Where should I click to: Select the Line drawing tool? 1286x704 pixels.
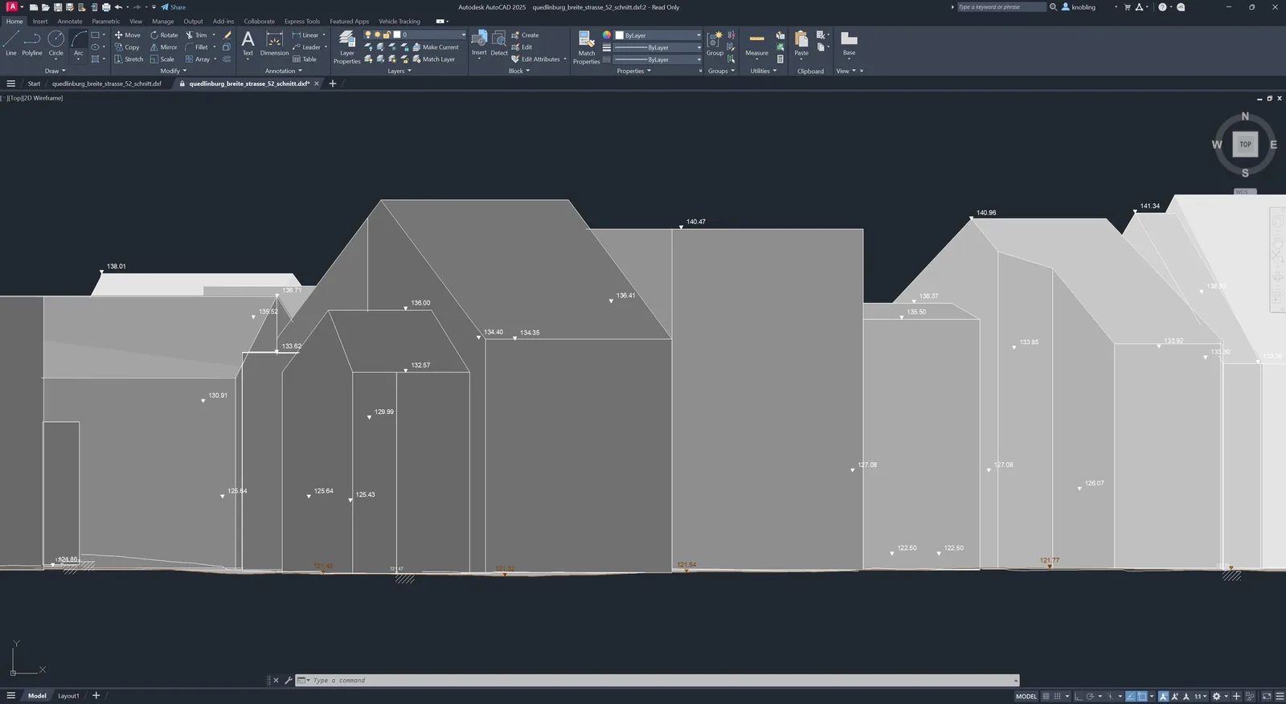[x=10, y=43]
